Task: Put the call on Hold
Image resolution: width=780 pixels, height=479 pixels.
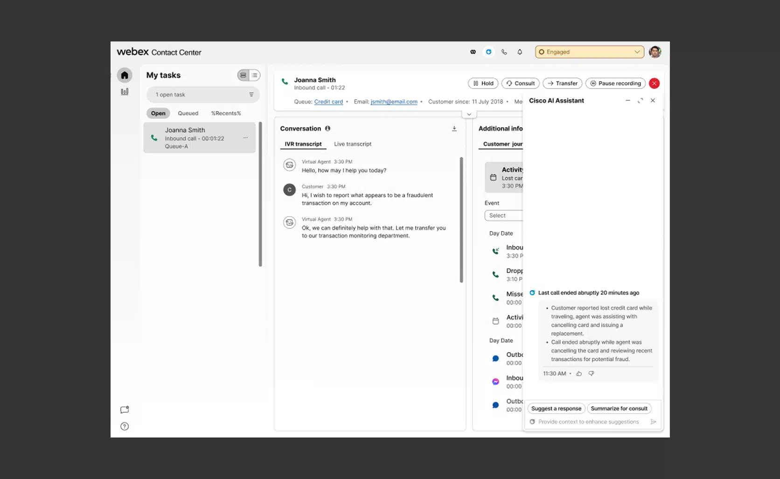Action: point(483,83)
